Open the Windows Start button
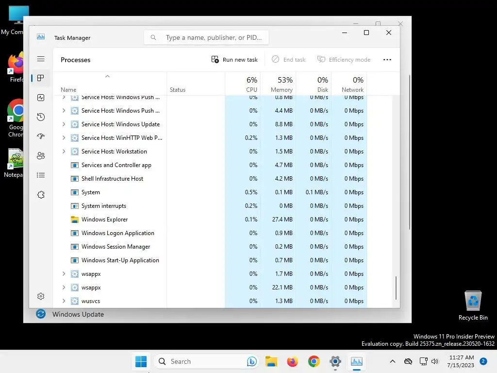This screenshot has width=497, height=373. pos(141,361)
